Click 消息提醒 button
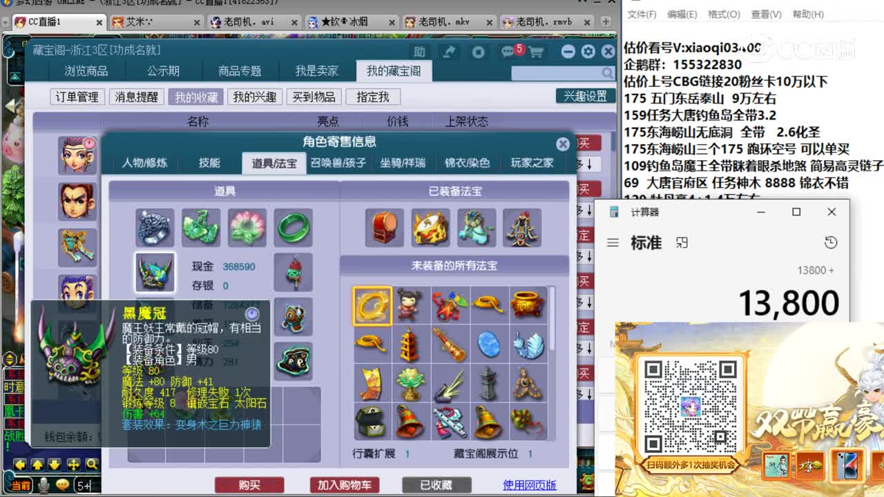The height and width of the screenshot is (497, 884). pos(137,97)
